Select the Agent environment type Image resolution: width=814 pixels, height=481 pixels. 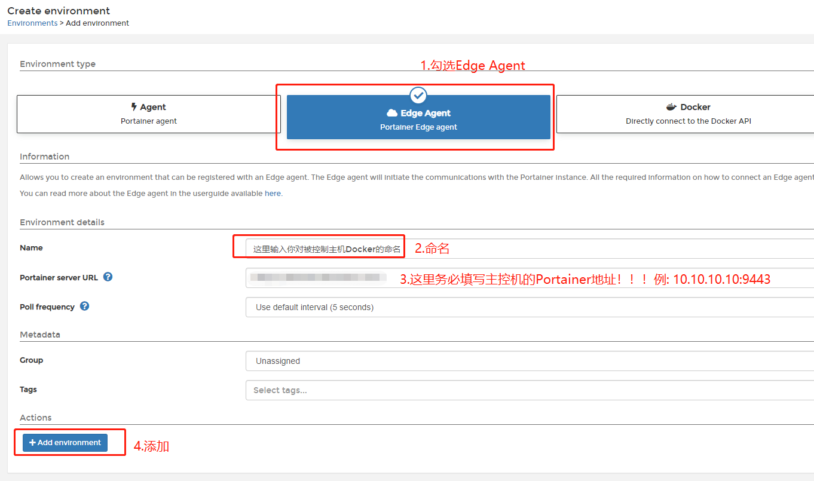[149, 114]
